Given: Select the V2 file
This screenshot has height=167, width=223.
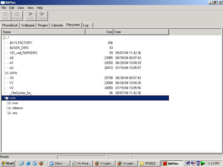Looking at the screenshot, I should [x=11, y=88].
